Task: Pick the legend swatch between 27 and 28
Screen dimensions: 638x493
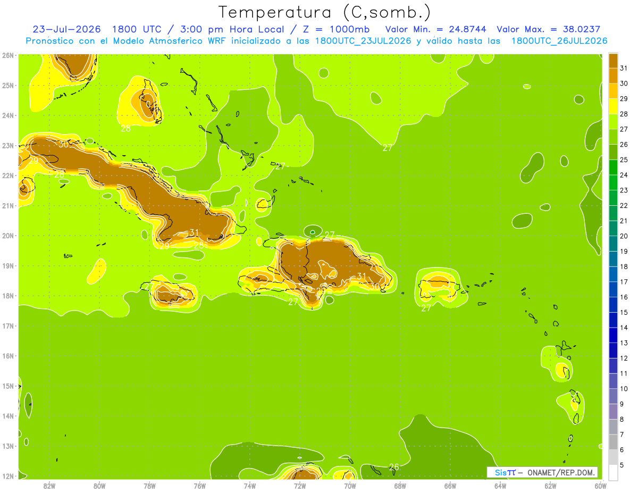Action: (x=613, y=121)
